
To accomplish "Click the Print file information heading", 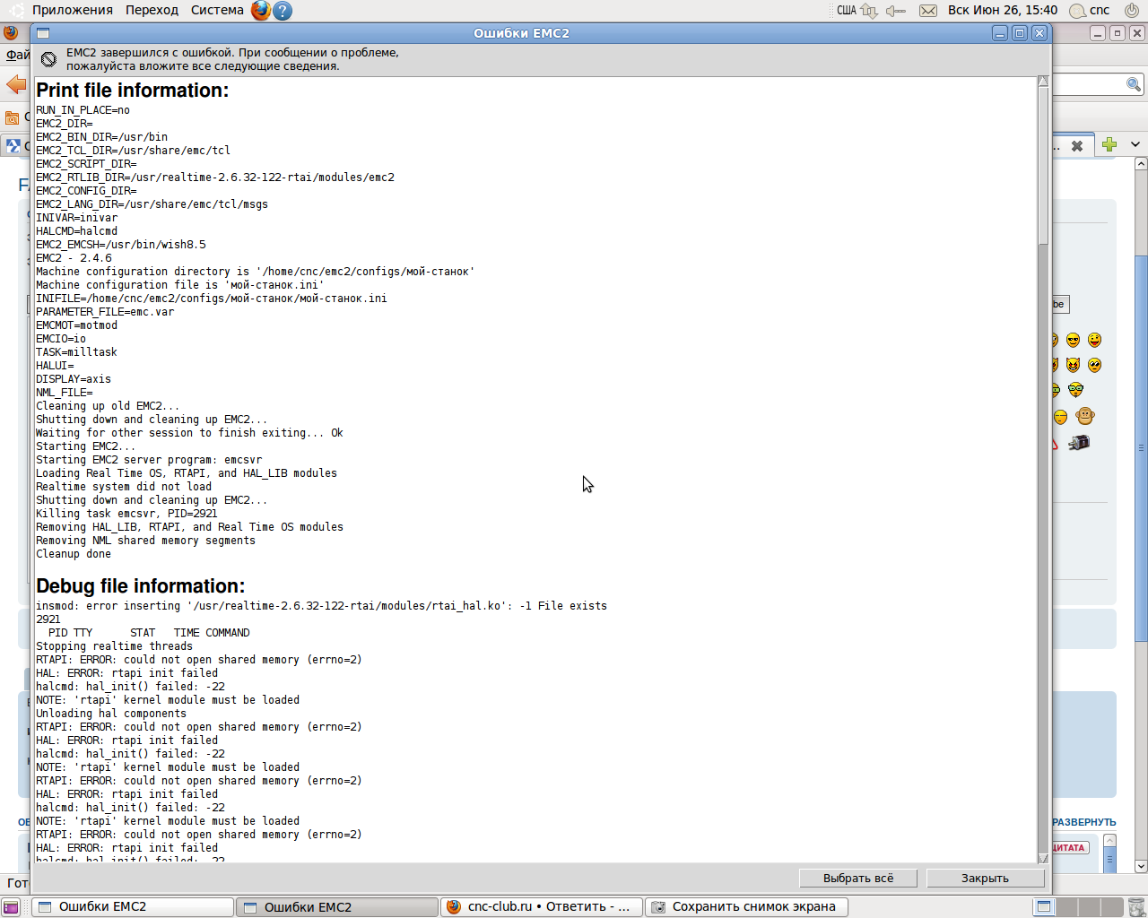I will click(x=132, y=91).
